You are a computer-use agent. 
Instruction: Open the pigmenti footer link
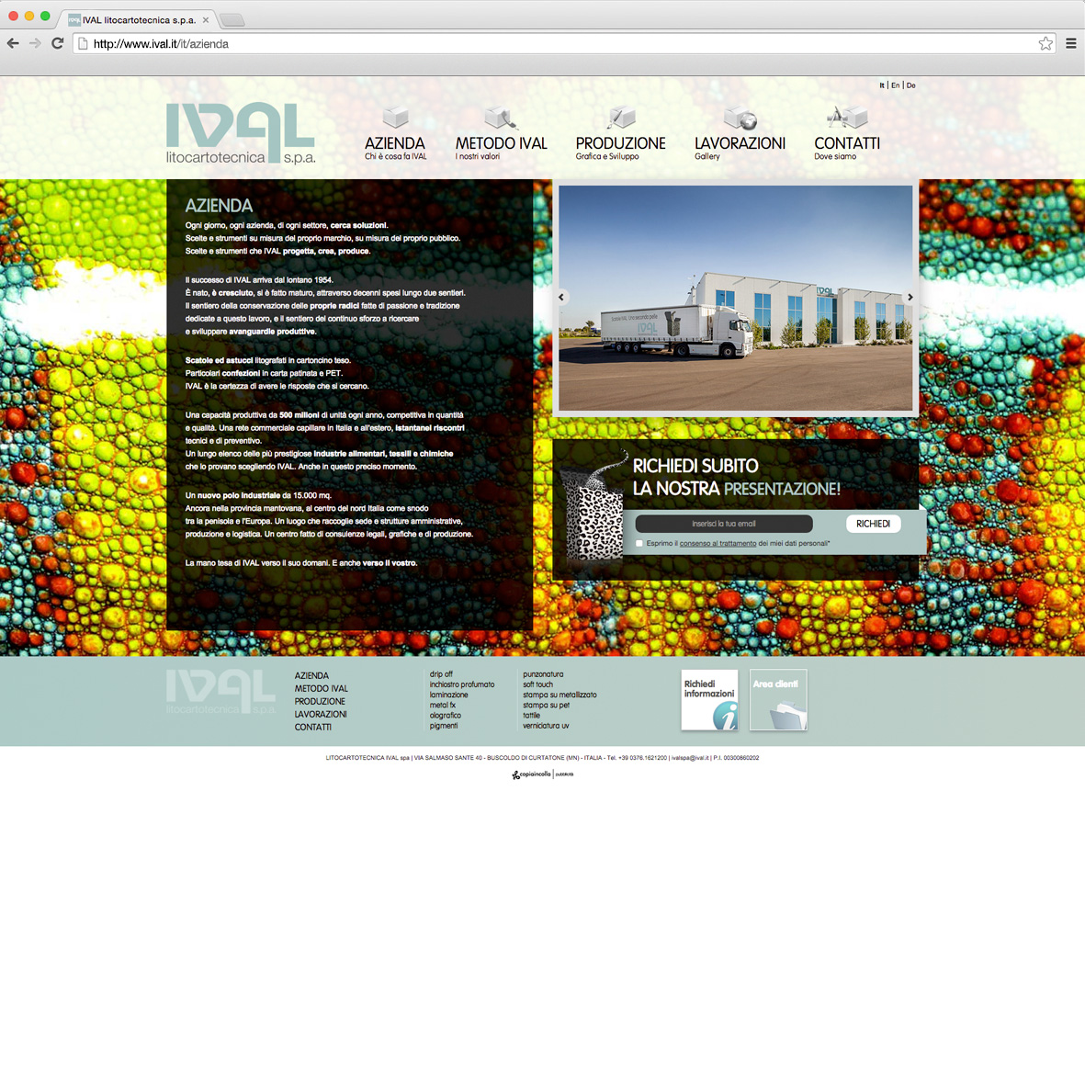click(444, 726)
